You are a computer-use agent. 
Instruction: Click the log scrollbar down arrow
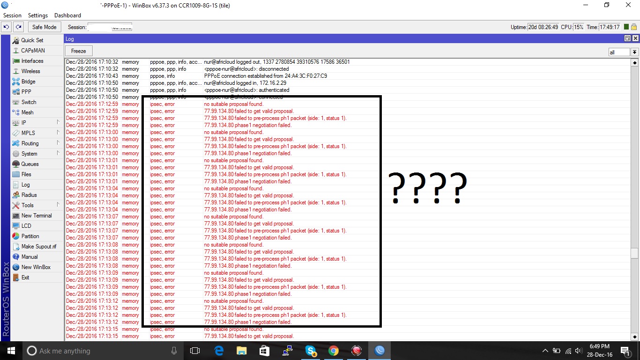tap(635, 337)
